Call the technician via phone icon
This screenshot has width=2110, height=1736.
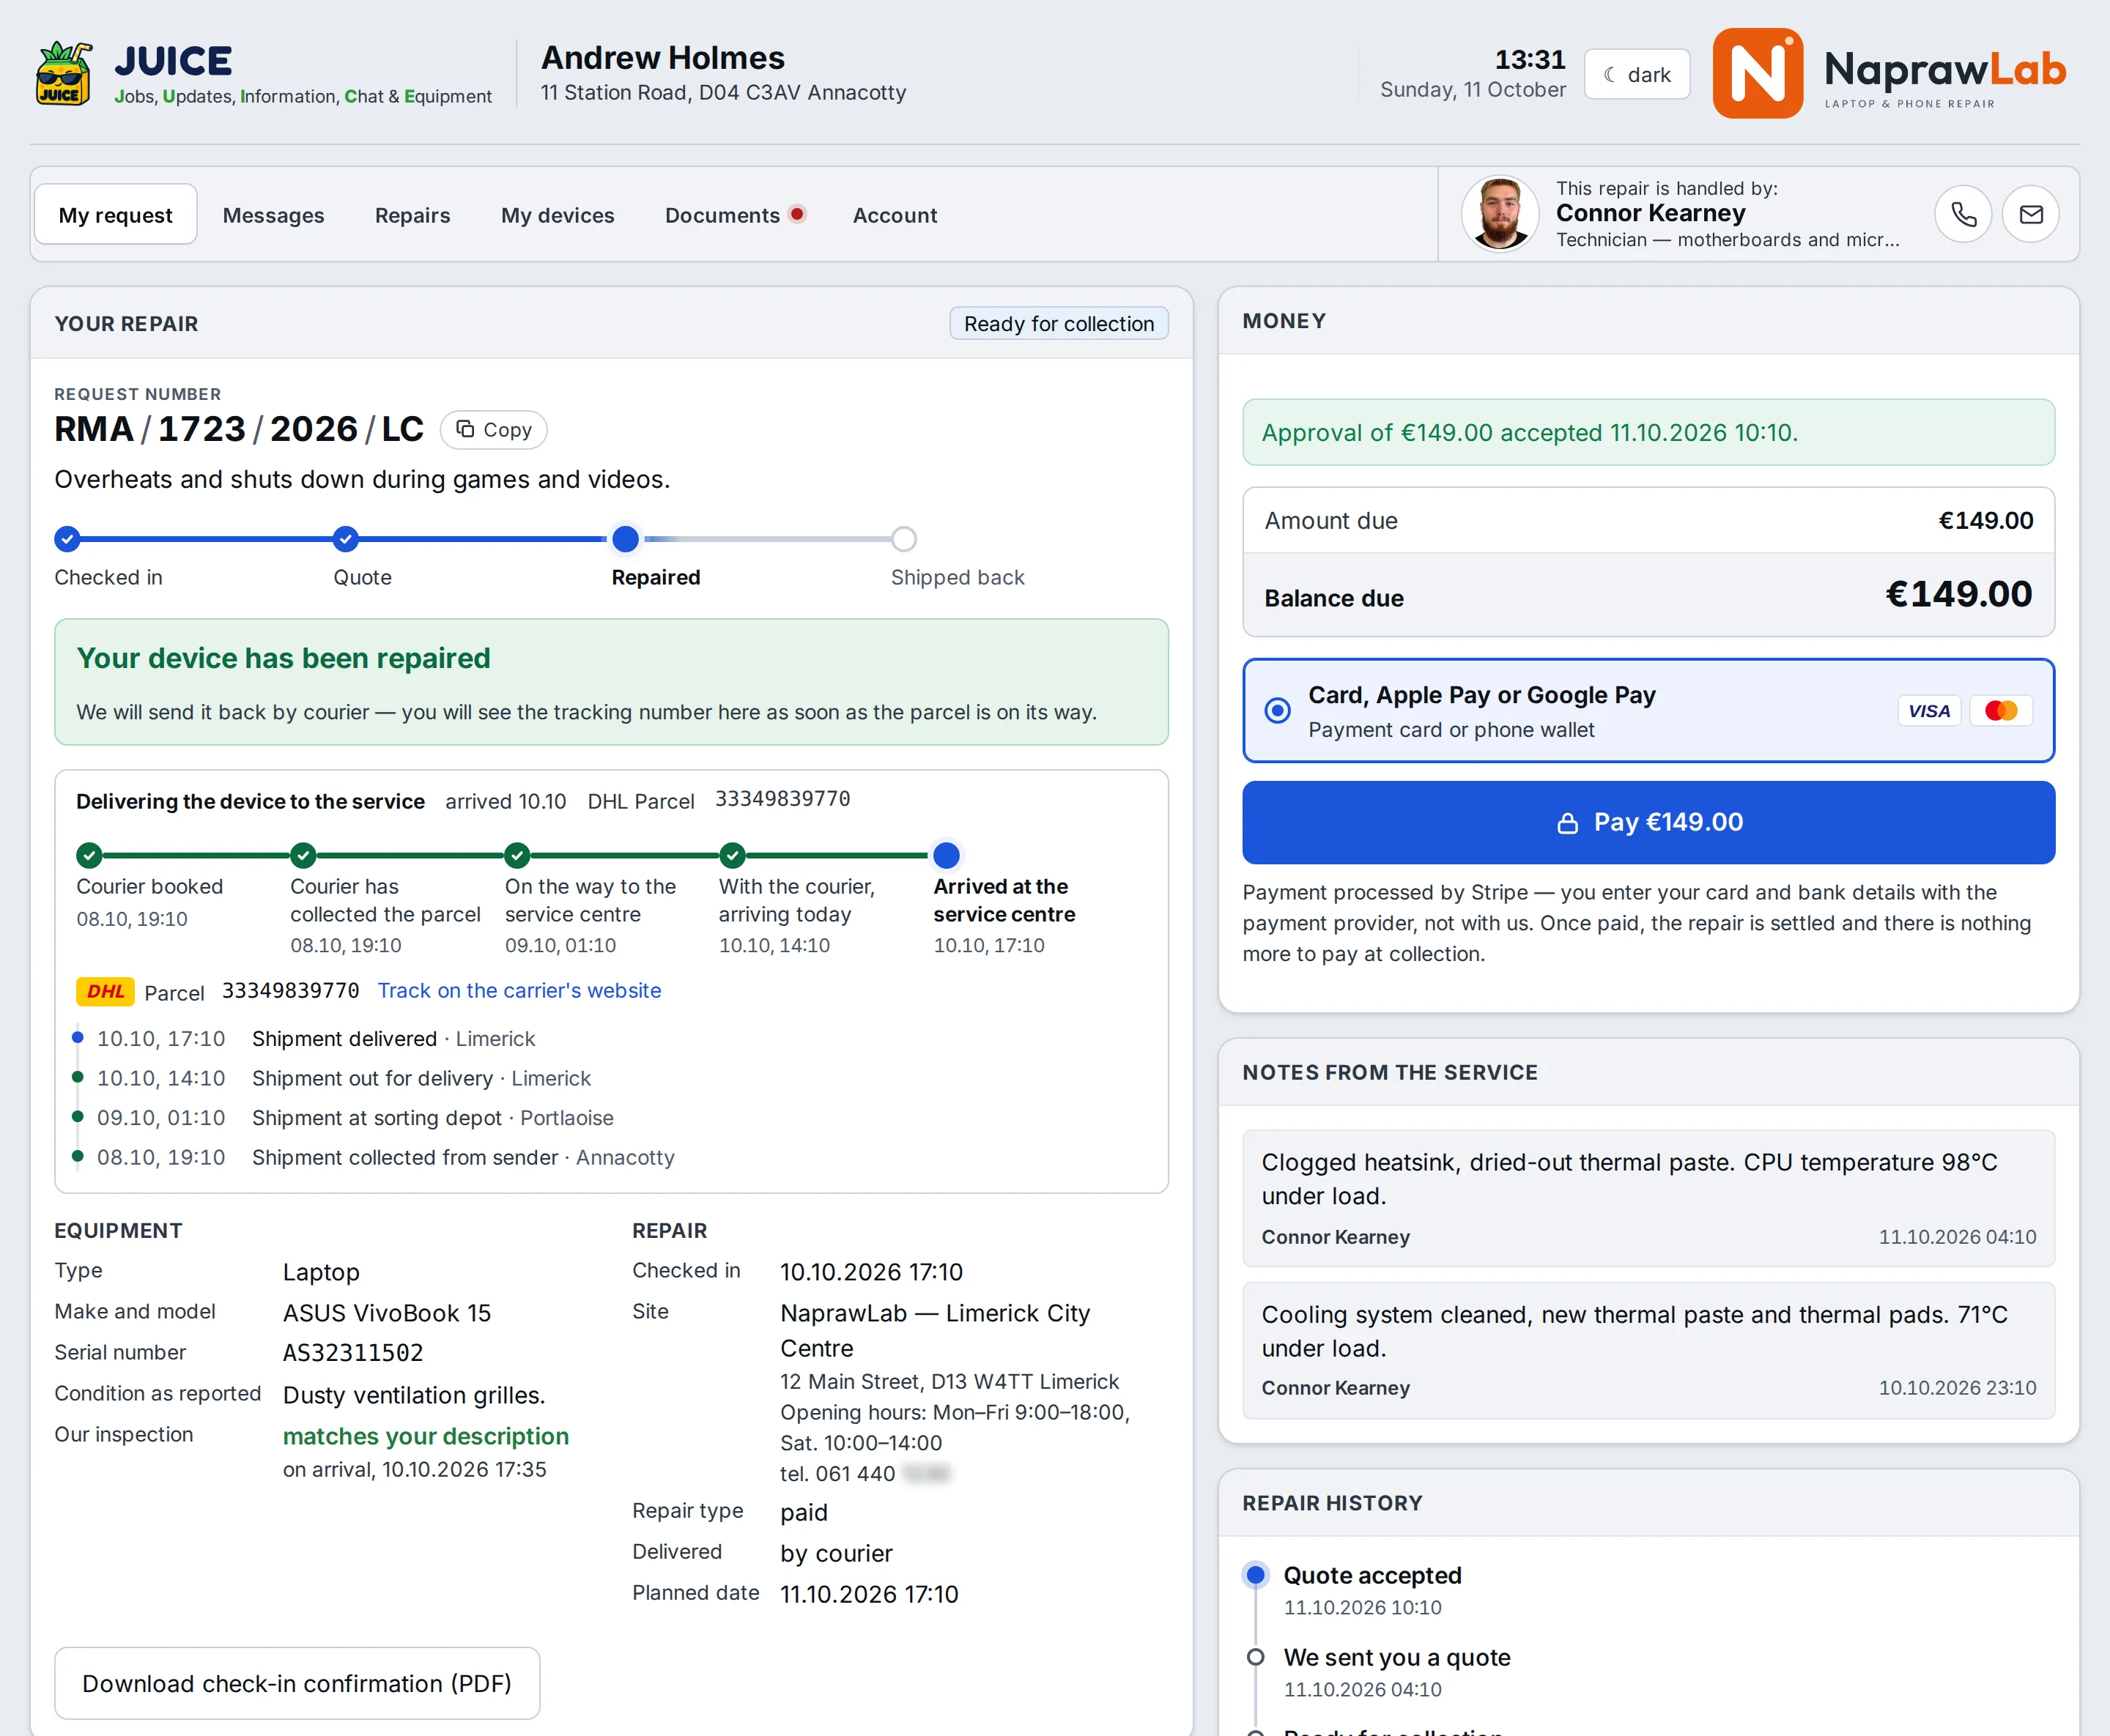coord(1963,214)
